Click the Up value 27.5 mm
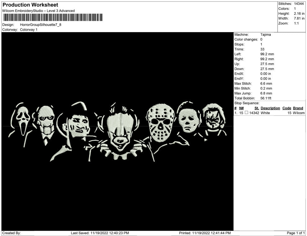The height and width of the screenshot is (236, 307). (267, 64)
